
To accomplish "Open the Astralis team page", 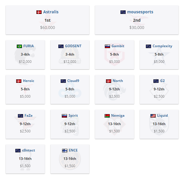I will coord(51,12).
